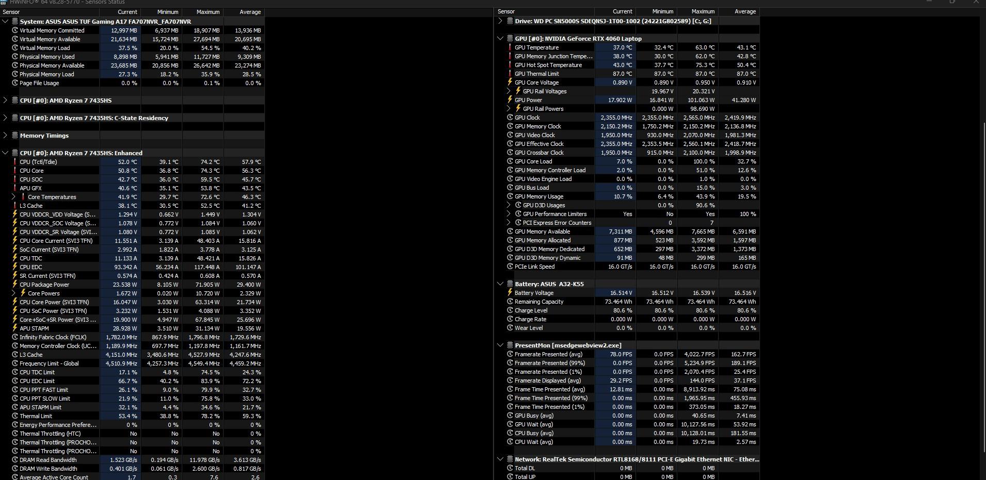Expand the Memory Timings sensor group
986x480 pixels.
coord(5,136)
